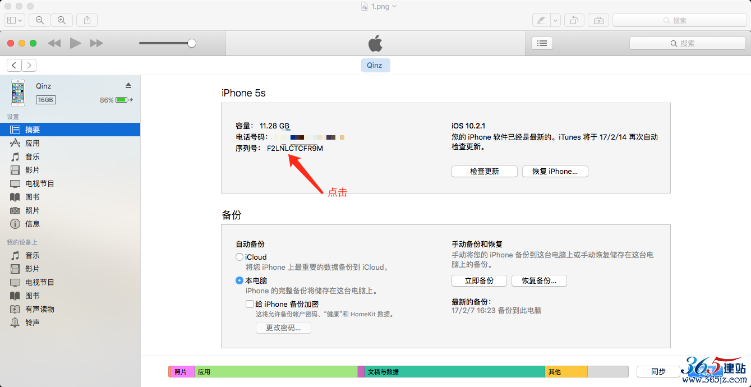This screenshot has width=751, height=387.
Task: Click the Apple logo in iTunes status area
Action: pos(375,43)
